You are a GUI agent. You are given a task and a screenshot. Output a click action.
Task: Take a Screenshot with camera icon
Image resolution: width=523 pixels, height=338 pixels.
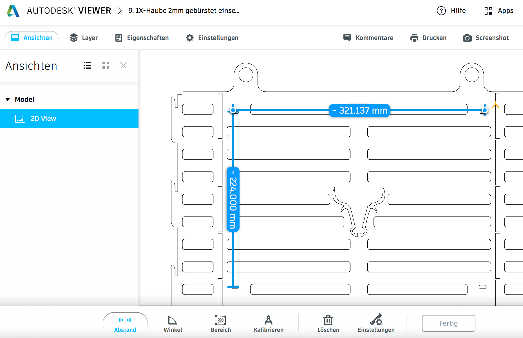[486, 38]
